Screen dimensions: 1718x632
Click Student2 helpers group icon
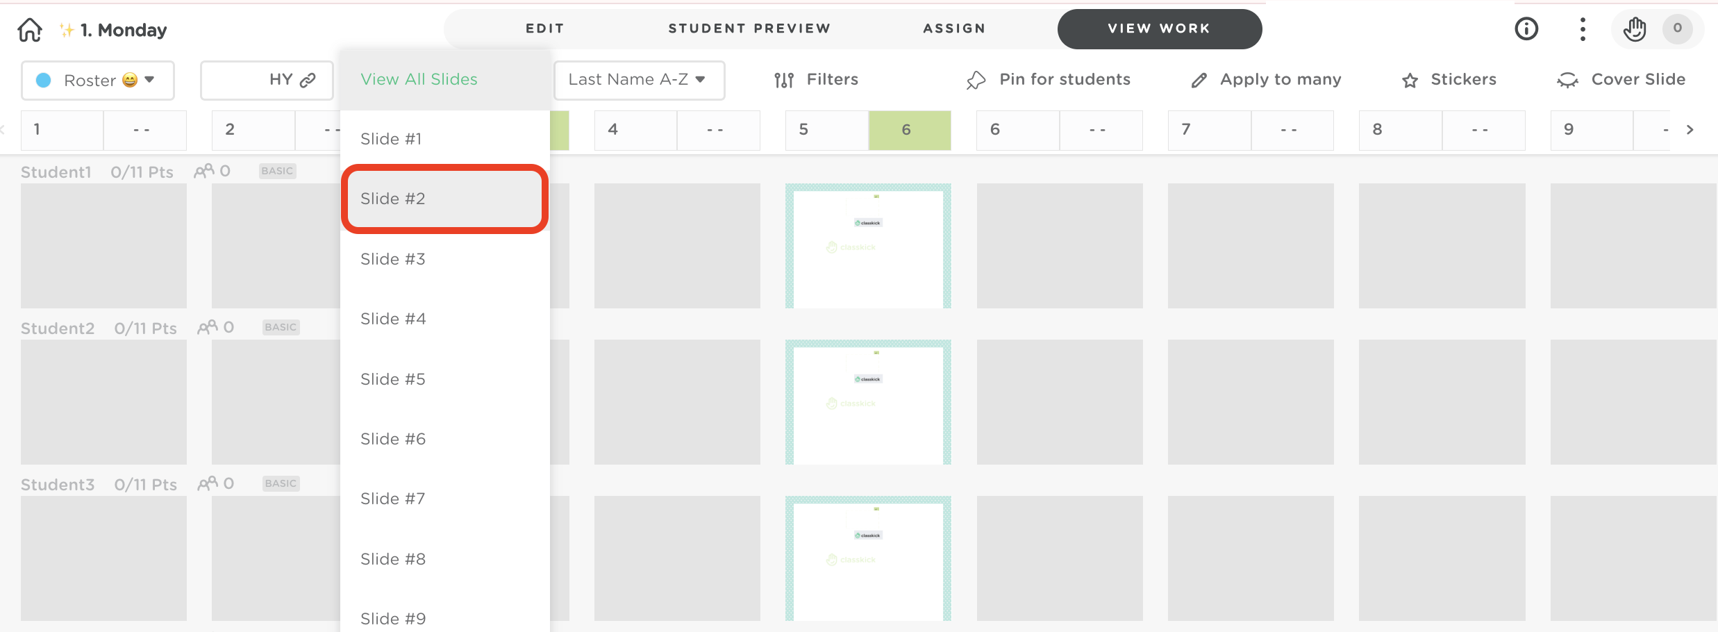point(208,327)
